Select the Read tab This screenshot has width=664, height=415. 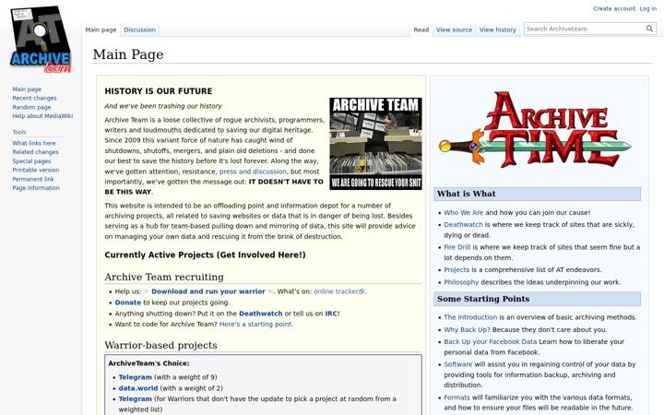click(421, 30)
